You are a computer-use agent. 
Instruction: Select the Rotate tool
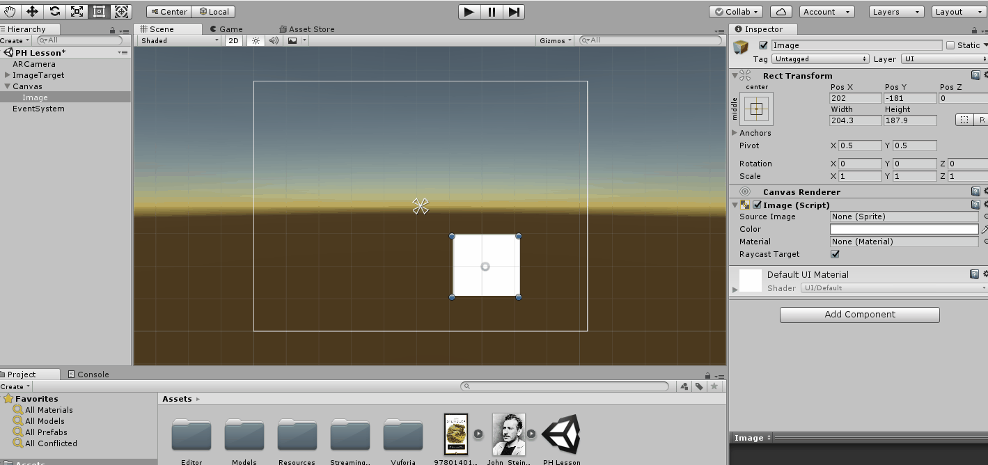pyautogui.click(x=54, y=11)
